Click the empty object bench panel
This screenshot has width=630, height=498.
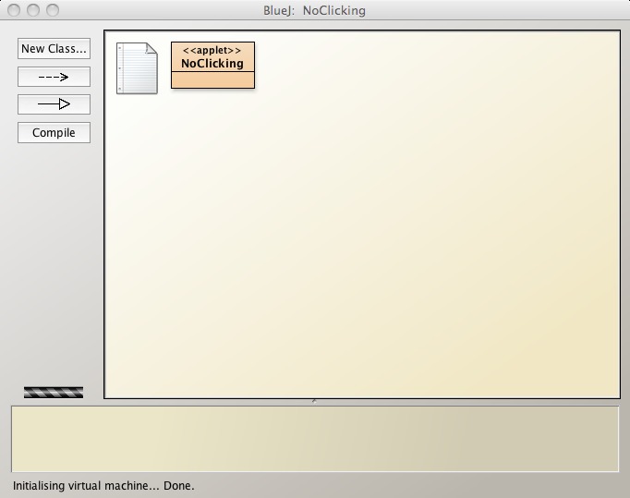[314, 438]
